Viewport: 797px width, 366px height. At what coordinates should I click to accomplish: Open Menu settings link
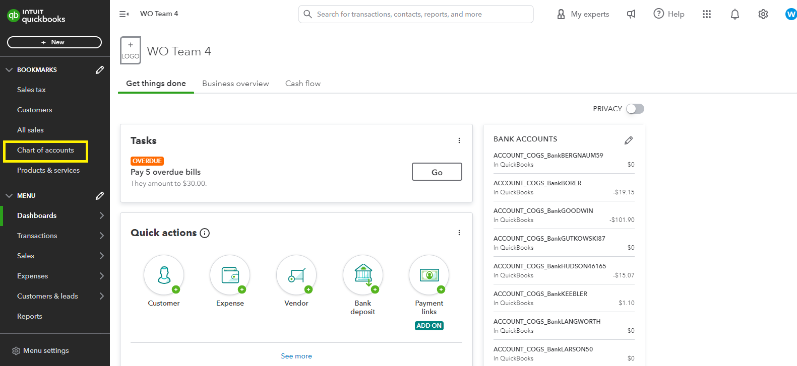[x=46, y=350]
